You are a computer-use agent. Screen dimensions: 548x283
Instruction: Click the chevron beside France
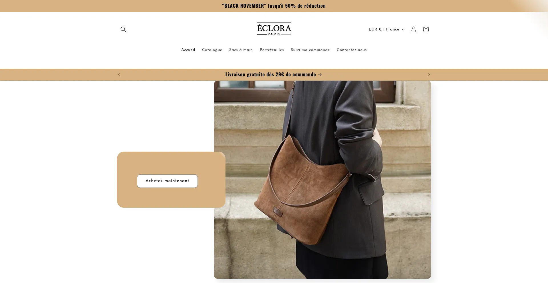(403, 30)
